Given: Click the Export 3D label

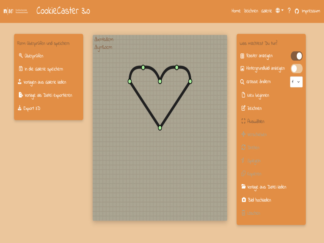Looking at the screenshot, I should (x=32, y=108).
